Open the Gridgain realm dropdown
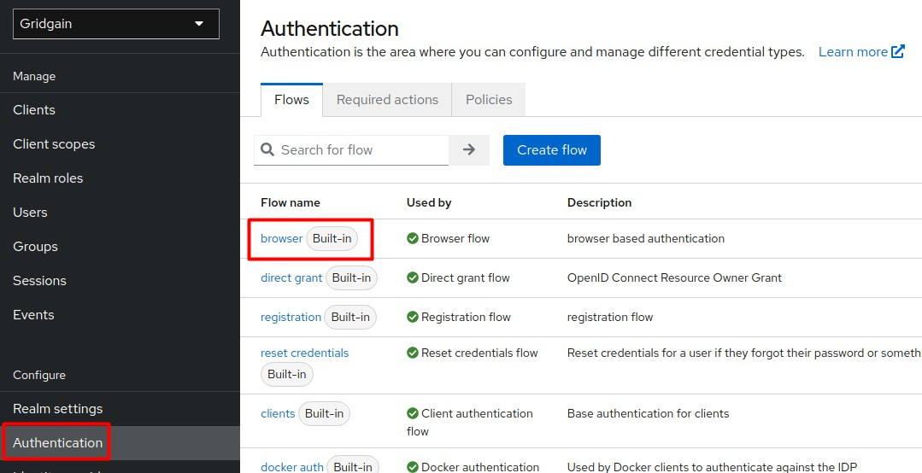This screenshot has width=922, height=473. coord(116,24)
